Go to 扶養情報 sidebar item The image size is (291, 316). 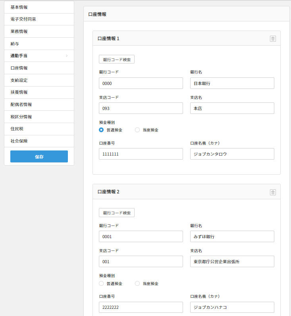point(39,92)
